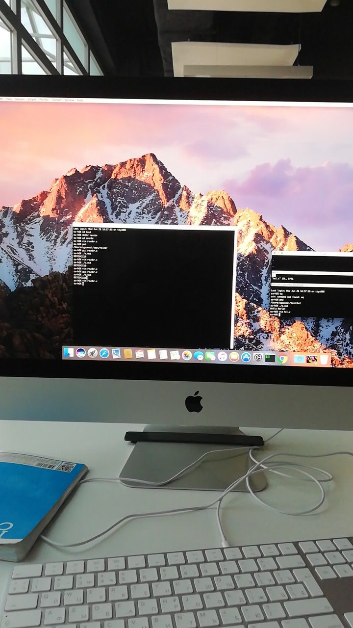Open System Preferences gear in Dock
353x628 pixels.
[x=258, y=357]
